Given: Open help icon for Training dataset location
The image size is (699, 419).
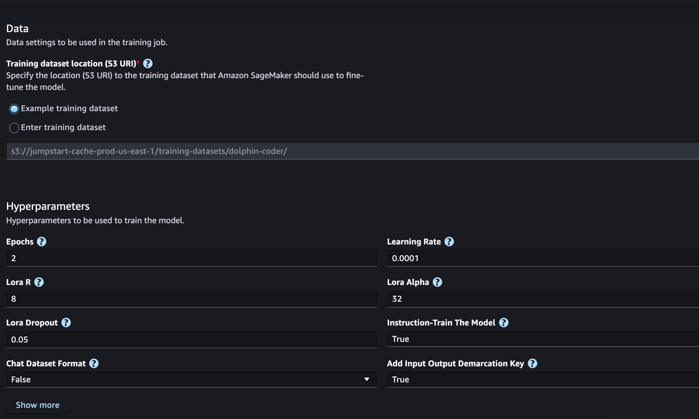Looking at the screenshot, I should [148, 64].
